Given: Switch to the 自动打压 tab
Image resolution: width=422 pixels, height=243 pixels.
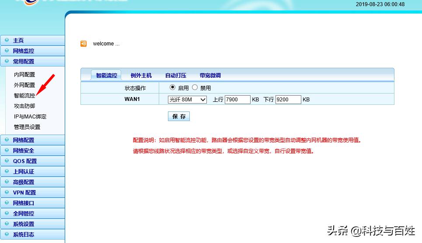Looking at the screenshot, I should click(176, 76).
